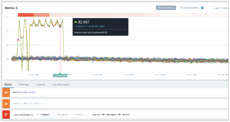
Task: Click the error OR except OR fail log query text
Action: click(111, 115)
